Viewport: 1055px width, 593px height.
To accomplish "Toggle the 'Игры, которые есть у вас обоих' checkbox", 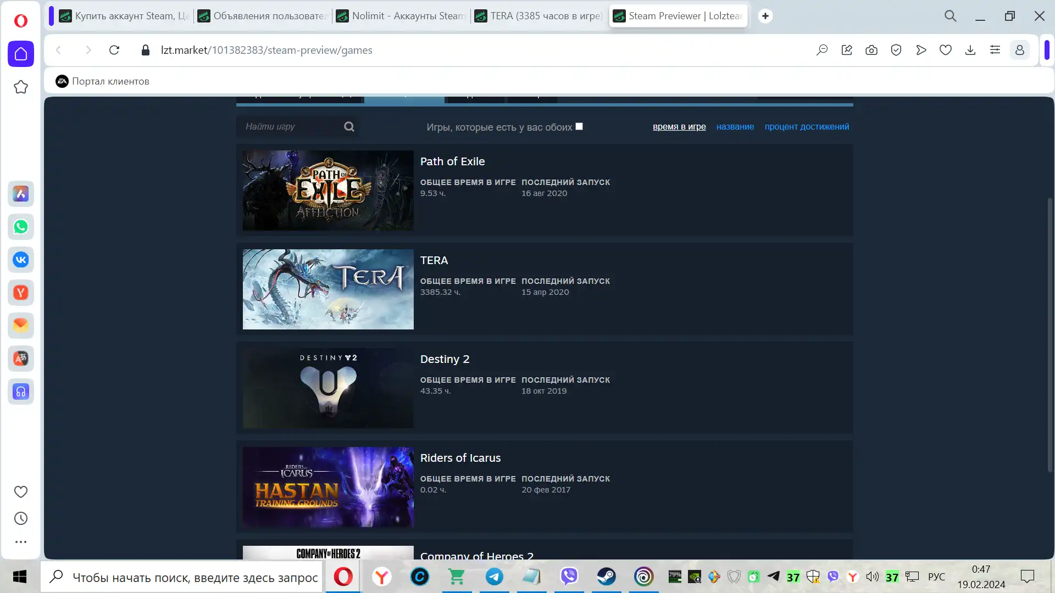I will [x=579, y=126].
